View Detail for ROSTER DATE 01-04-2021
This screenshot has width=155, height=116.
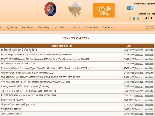coord(149,100)
